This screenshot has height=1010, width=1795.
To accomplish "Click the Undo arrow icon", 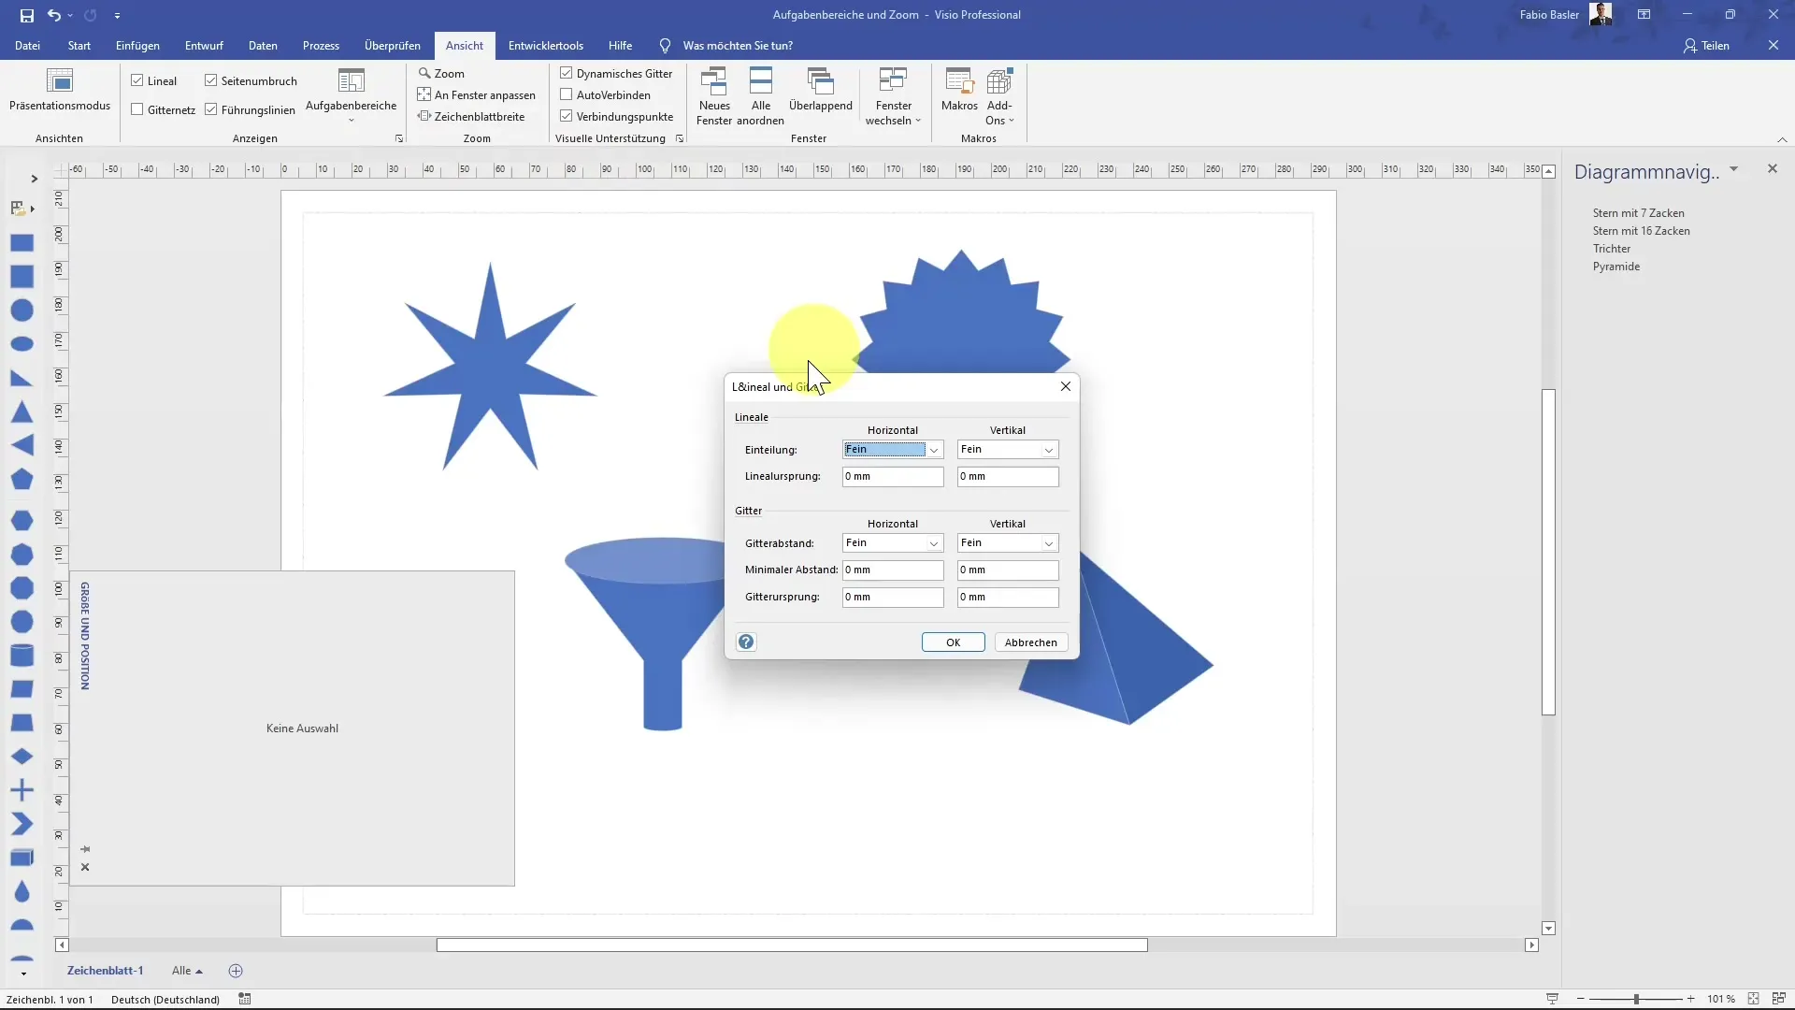I will [x=53, y=15].
